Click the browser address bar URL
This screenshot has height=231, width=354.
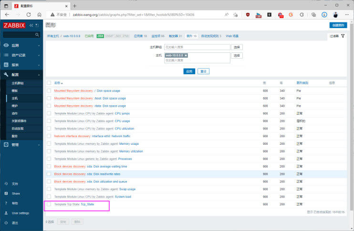(134, 15)
